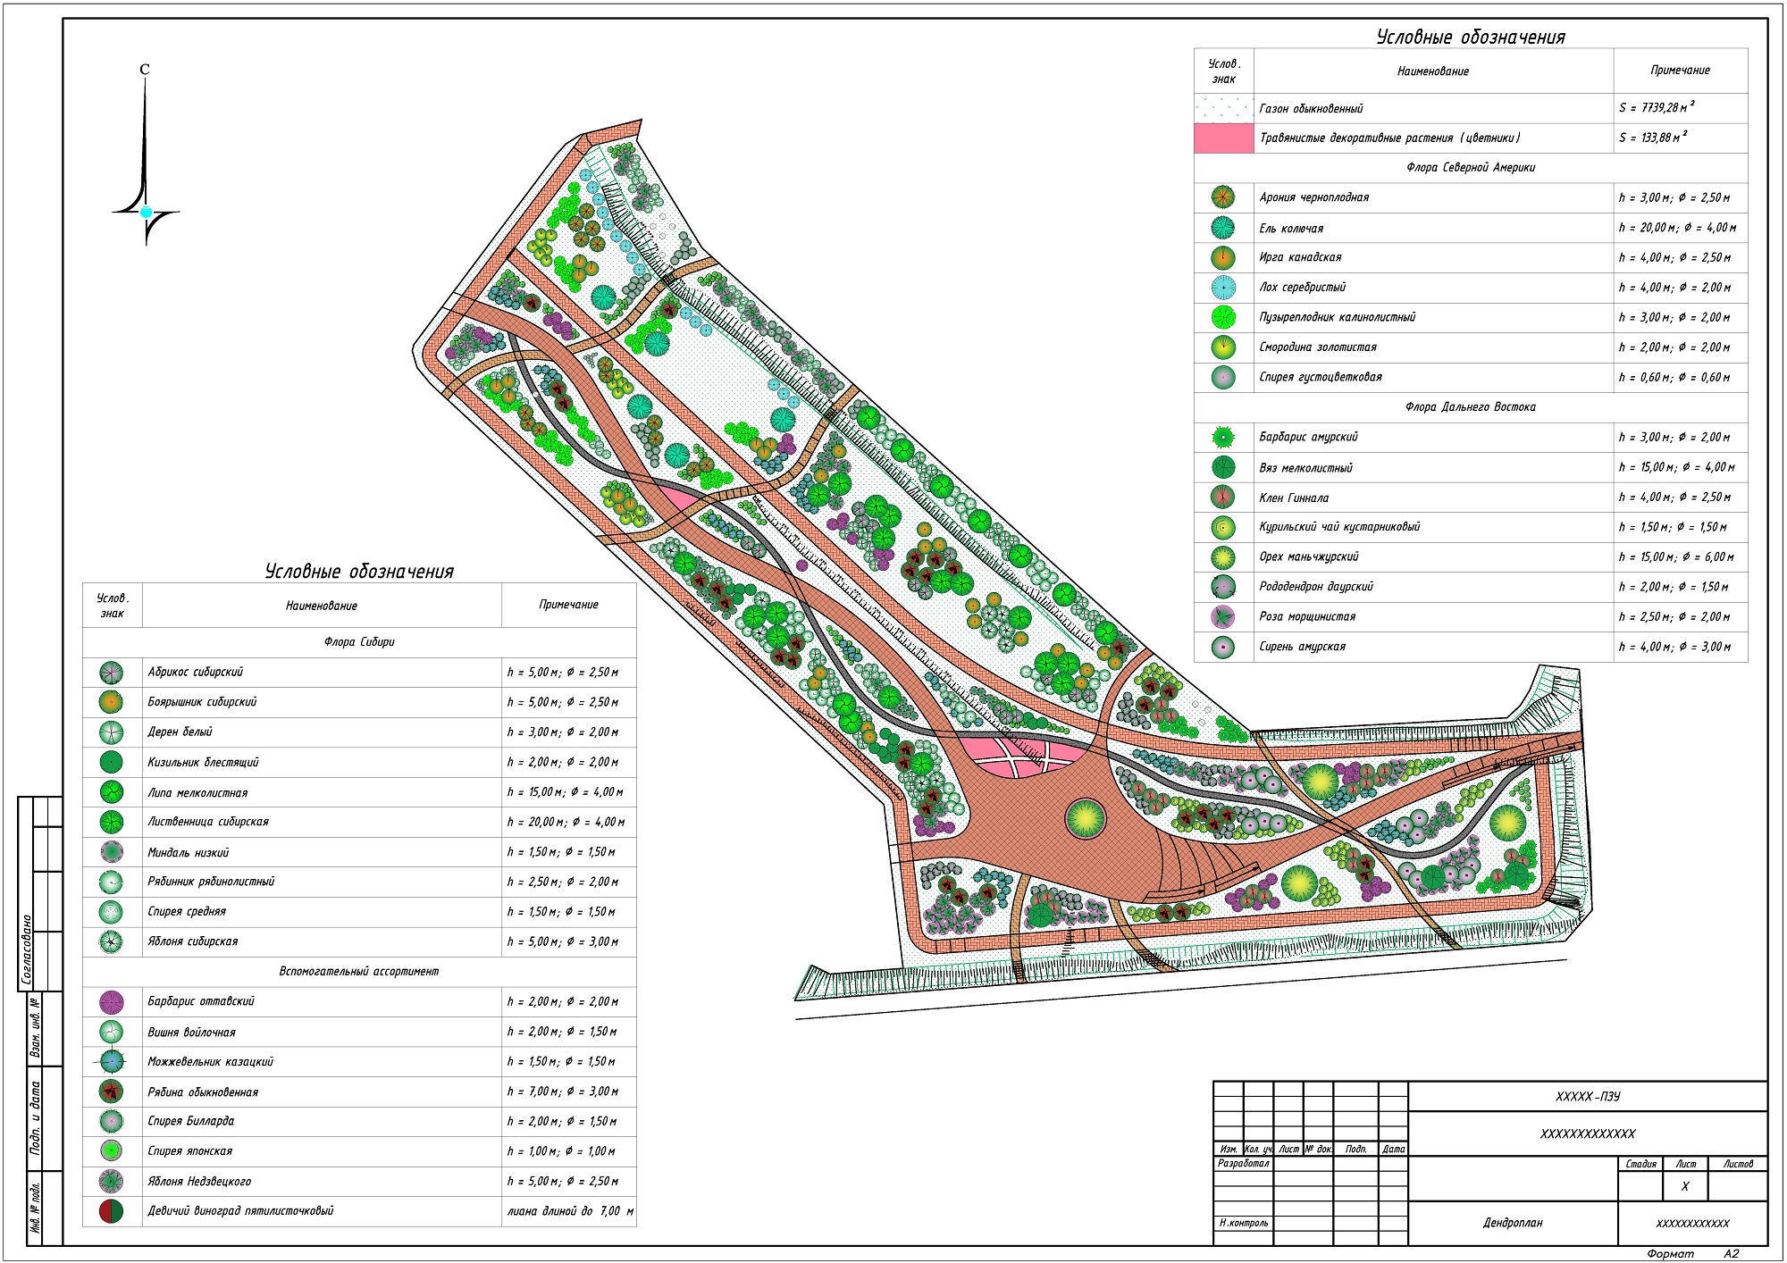Click the Арония черноплодная legend symbol
This screenshot has width=1787, height=1263.
[x=1223, y=197]
